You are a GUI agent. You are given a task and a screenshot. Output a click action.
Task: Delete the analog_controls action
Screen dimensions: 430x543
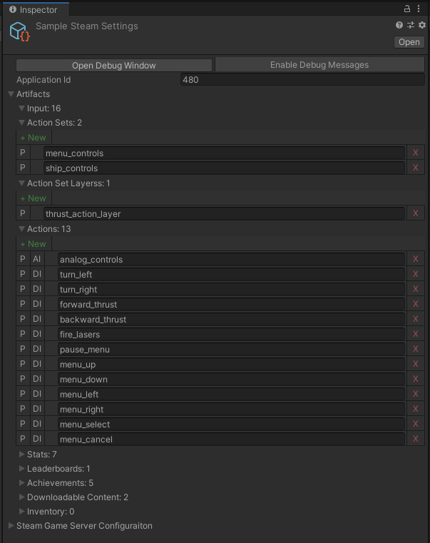(416, 259)
